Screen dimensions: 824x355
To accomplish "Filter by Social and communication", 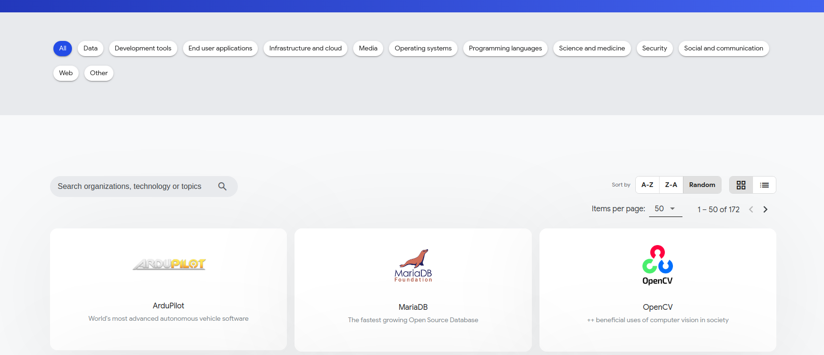I will click(723, 49).
